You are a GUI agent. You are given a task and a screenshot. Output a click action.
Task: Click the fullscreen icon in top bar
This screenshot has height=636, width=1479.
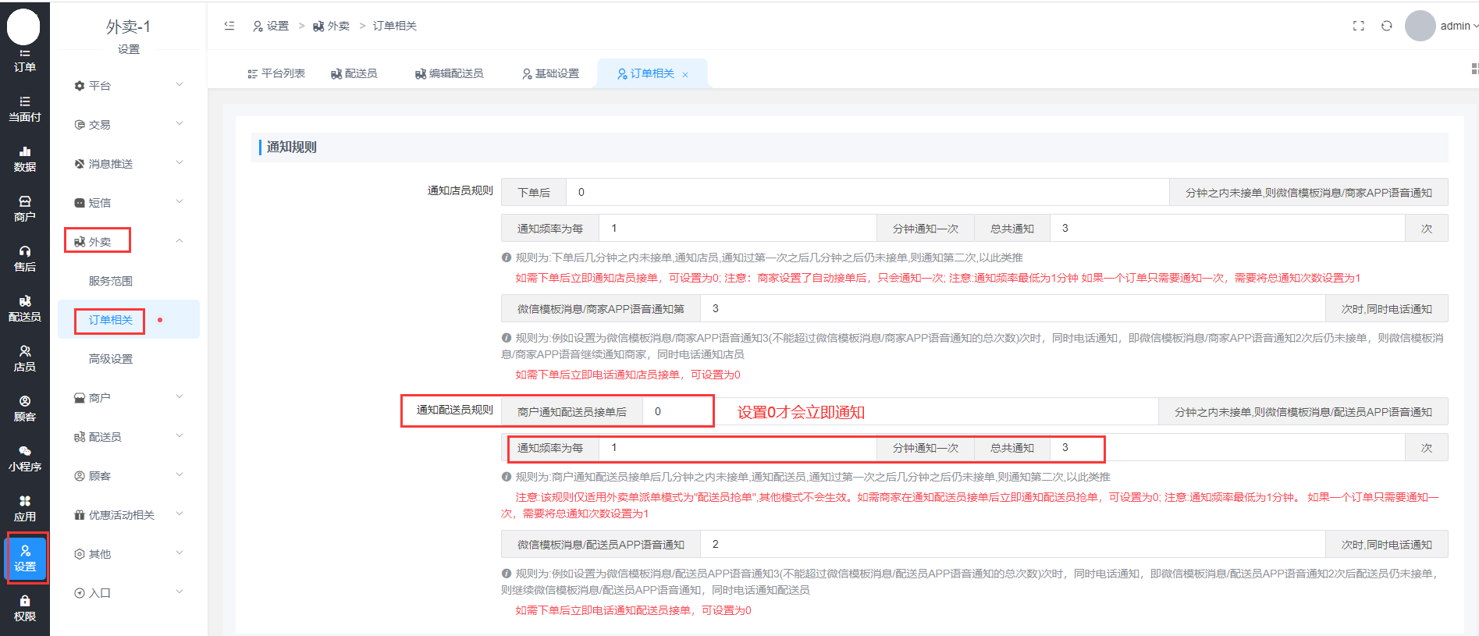point(1358,26)
